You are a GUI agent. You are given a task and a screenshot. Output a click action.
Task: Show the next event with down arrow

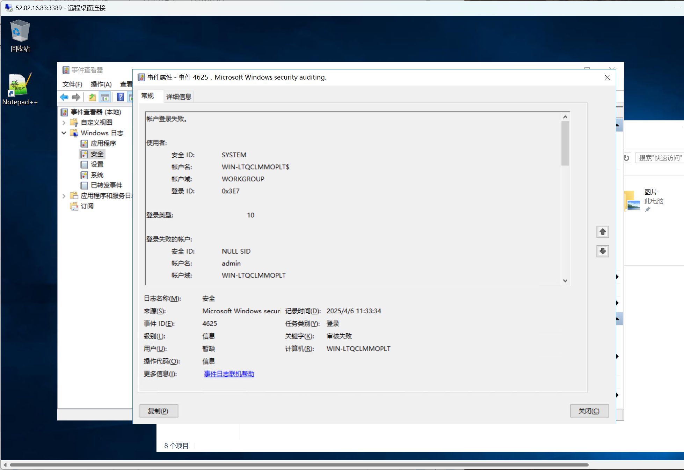point(603,251)
